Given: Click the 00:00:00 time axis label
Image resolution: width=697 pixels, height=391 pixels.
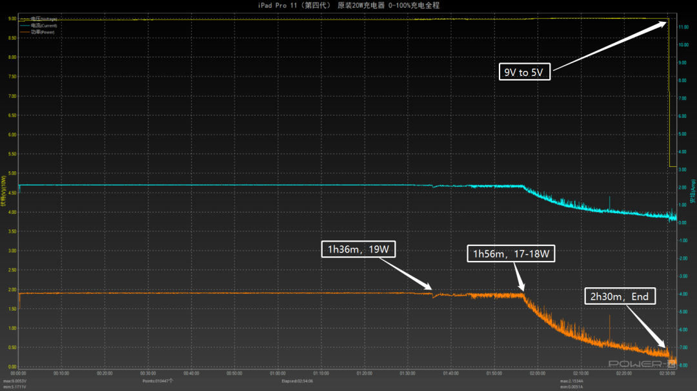Looking at the screenshot, I should [18, 374].
